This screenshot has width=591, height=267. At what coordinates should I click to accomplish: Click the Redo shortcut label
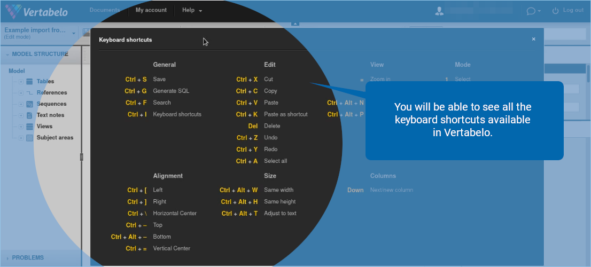(x=270, y=150)
